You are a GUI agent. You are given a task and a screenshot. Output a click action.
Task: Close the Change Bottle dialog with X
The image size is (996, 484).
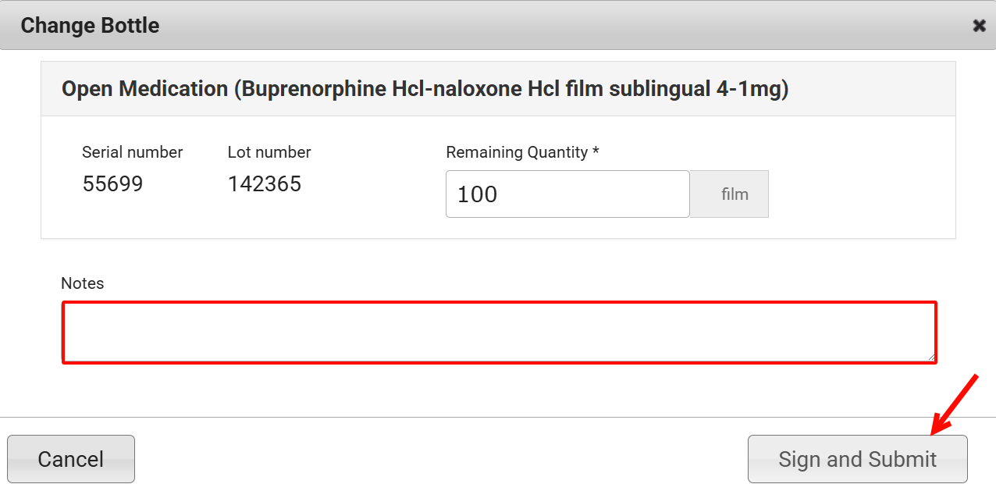(979, 26)
